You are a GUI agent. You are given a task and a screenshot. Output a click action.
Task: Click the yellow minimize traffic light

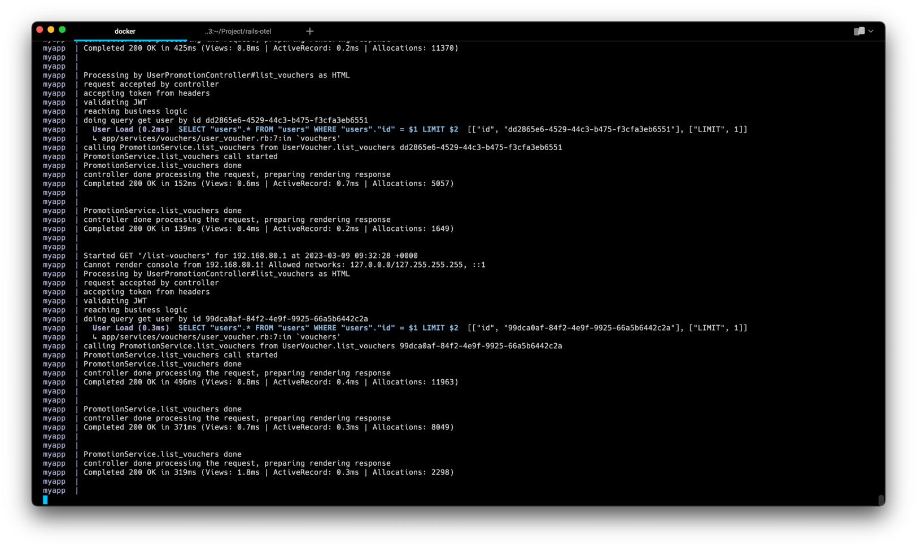50,29
